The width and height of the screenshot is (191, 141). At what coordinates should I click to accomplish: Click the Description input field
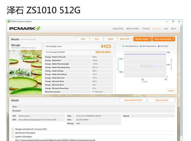pos(98,111)
